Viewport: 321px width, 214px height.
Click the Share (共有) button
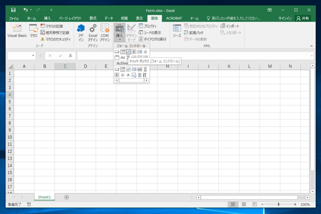click(303, 18)
